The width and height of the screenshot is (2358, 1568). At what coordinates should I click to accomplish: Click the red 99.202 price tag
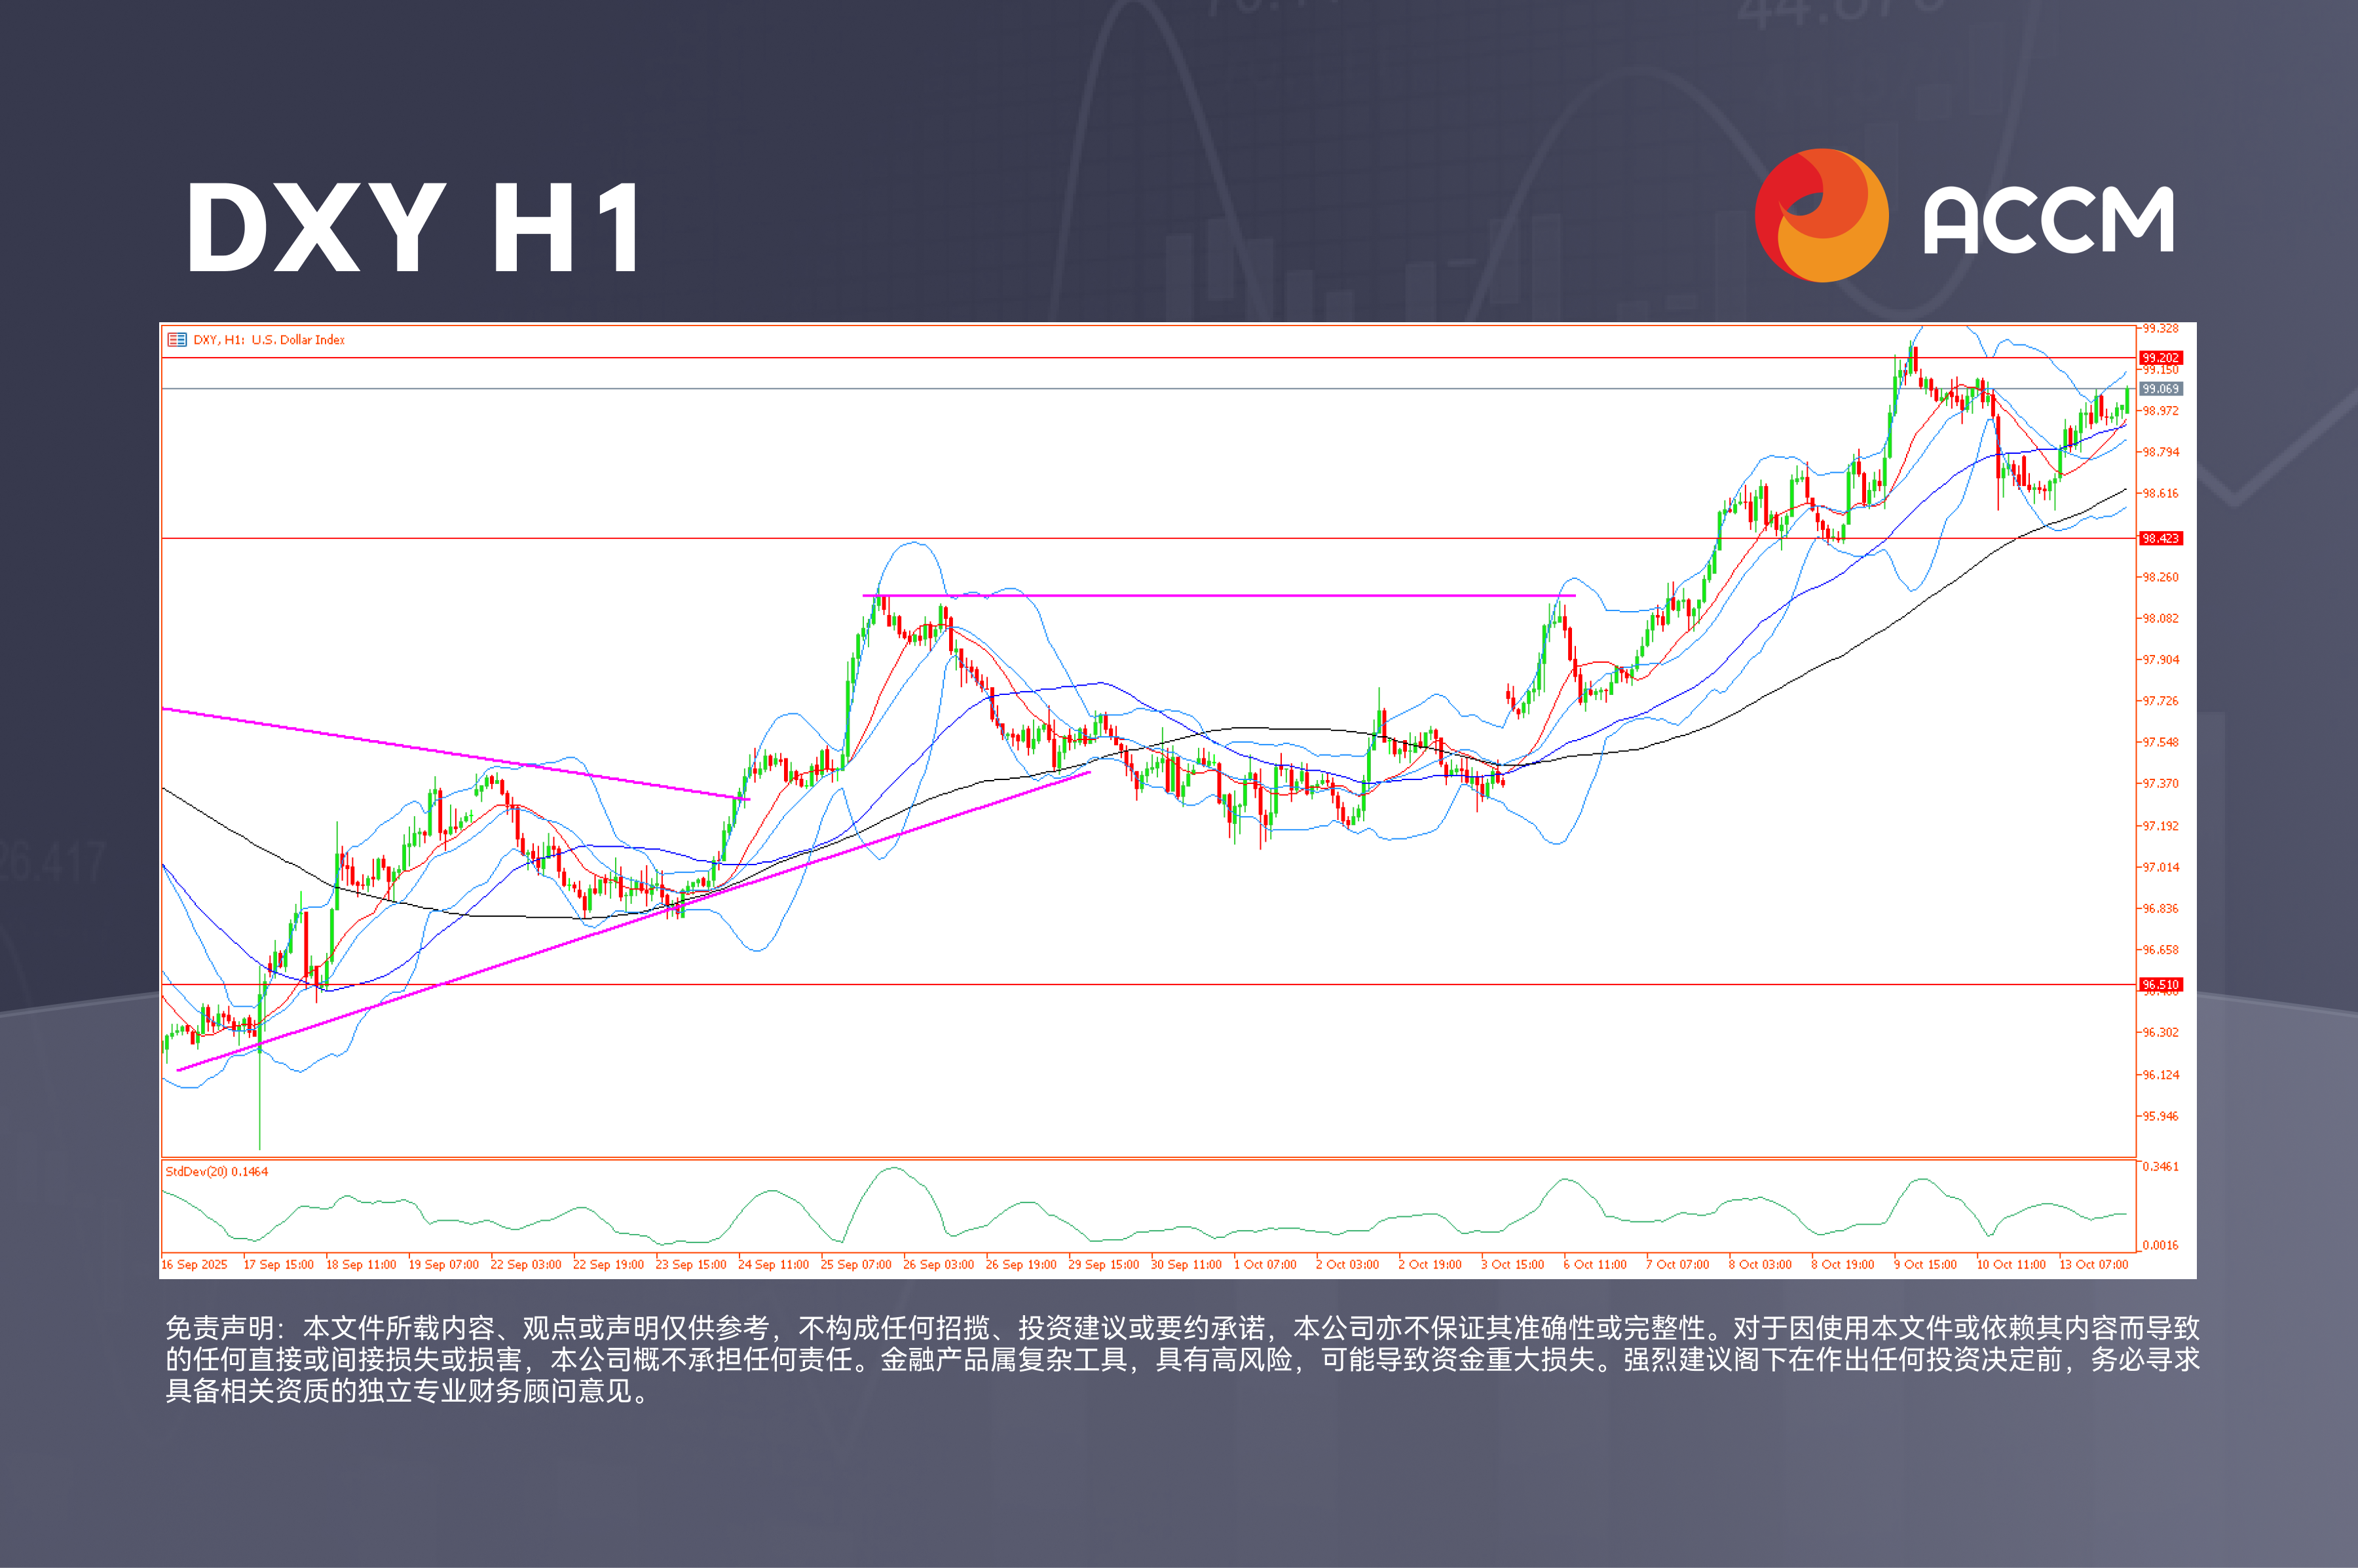pyautogui.click(x=2160, y=358)
